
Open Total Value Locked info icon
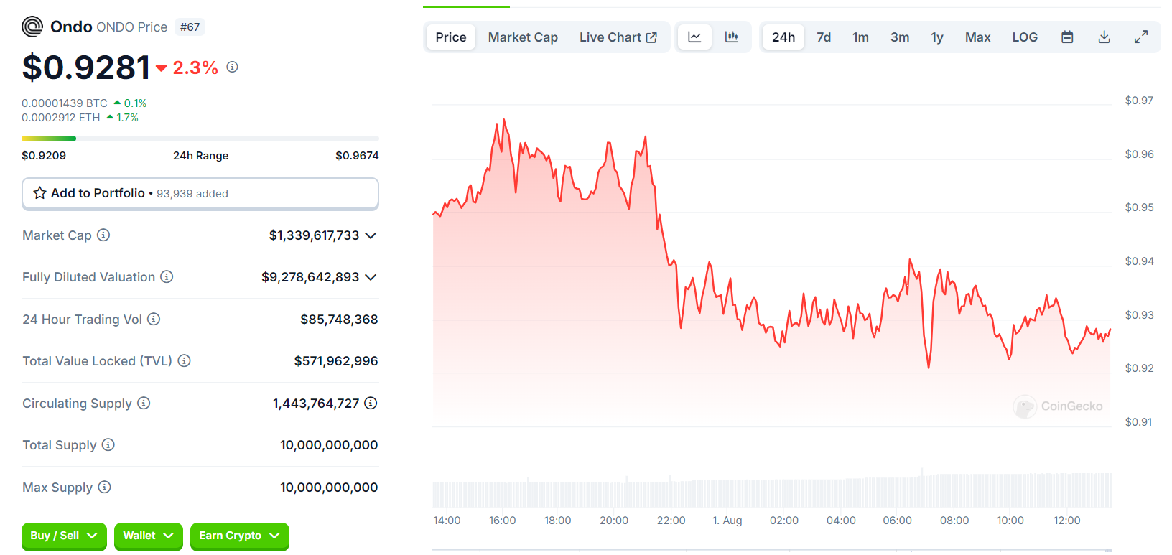click(x=184, y=360)
